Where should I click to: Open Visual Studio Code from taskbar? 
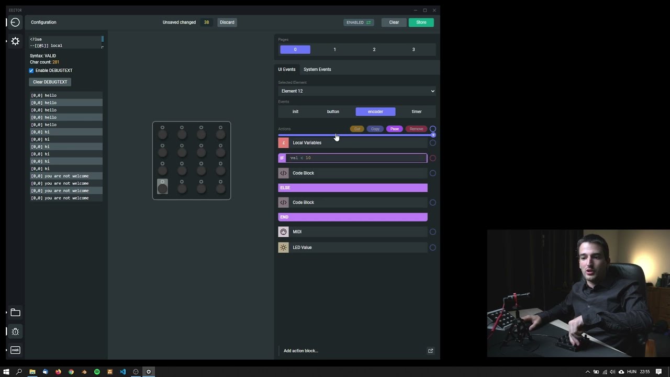click(122, 372)
